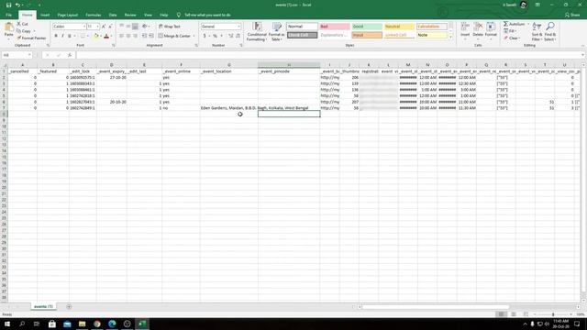
Task: Open Format as Table gallery
Action: [277, 32]
